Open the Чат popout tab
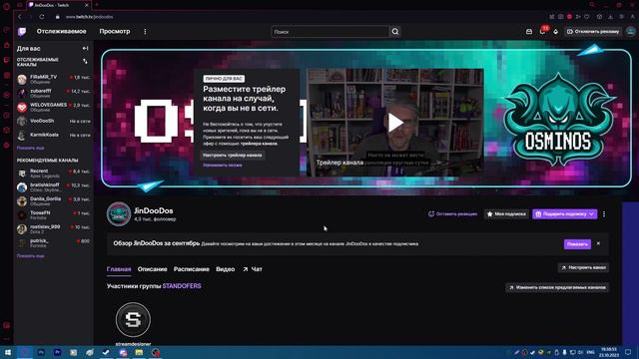This screenshot has width=639, height=359. 253,269
